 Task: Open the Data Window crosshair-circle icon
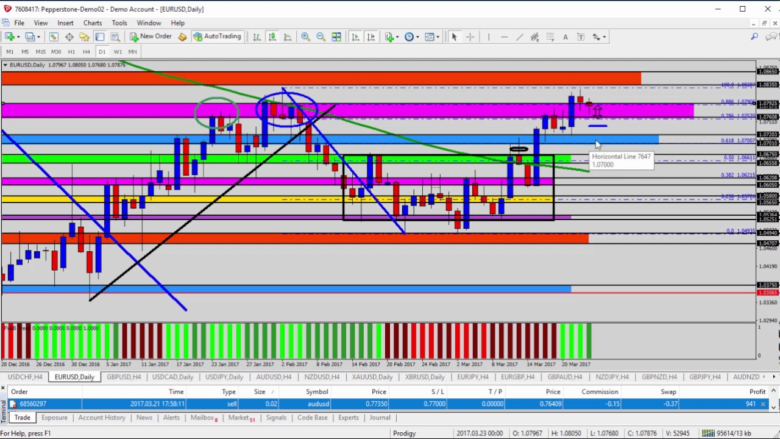tap(69, 37)
